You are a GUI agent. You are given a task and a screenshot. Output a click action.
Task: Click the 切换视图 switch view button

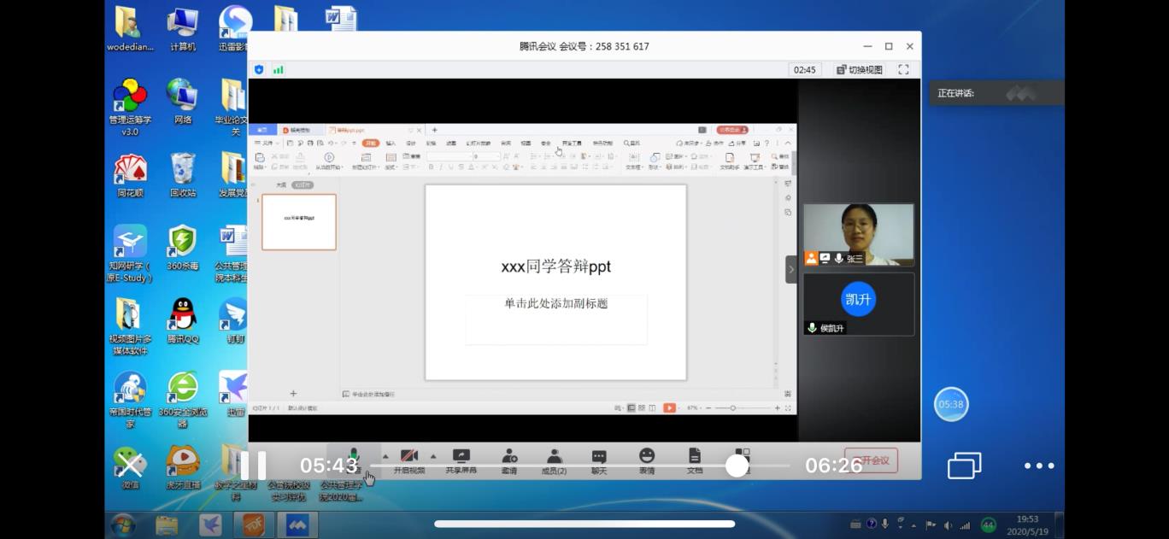click(x=859, y=70)
